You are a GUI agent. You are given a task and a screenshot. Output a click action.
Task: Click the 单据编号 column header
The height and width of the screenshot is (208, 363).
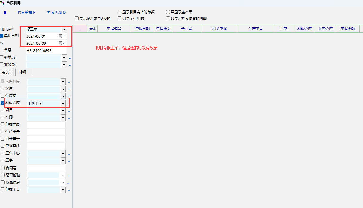pos(114,29)
